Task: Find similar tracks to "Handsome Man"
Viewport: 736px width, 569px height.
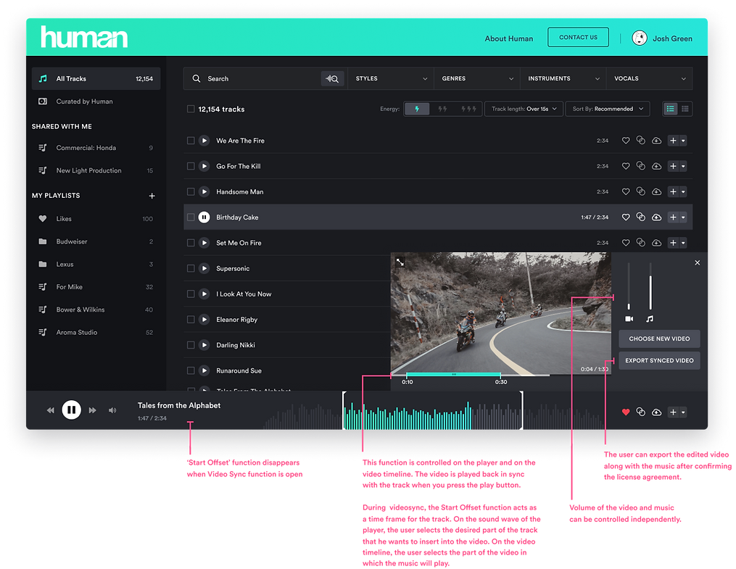Action: (641, 191)
